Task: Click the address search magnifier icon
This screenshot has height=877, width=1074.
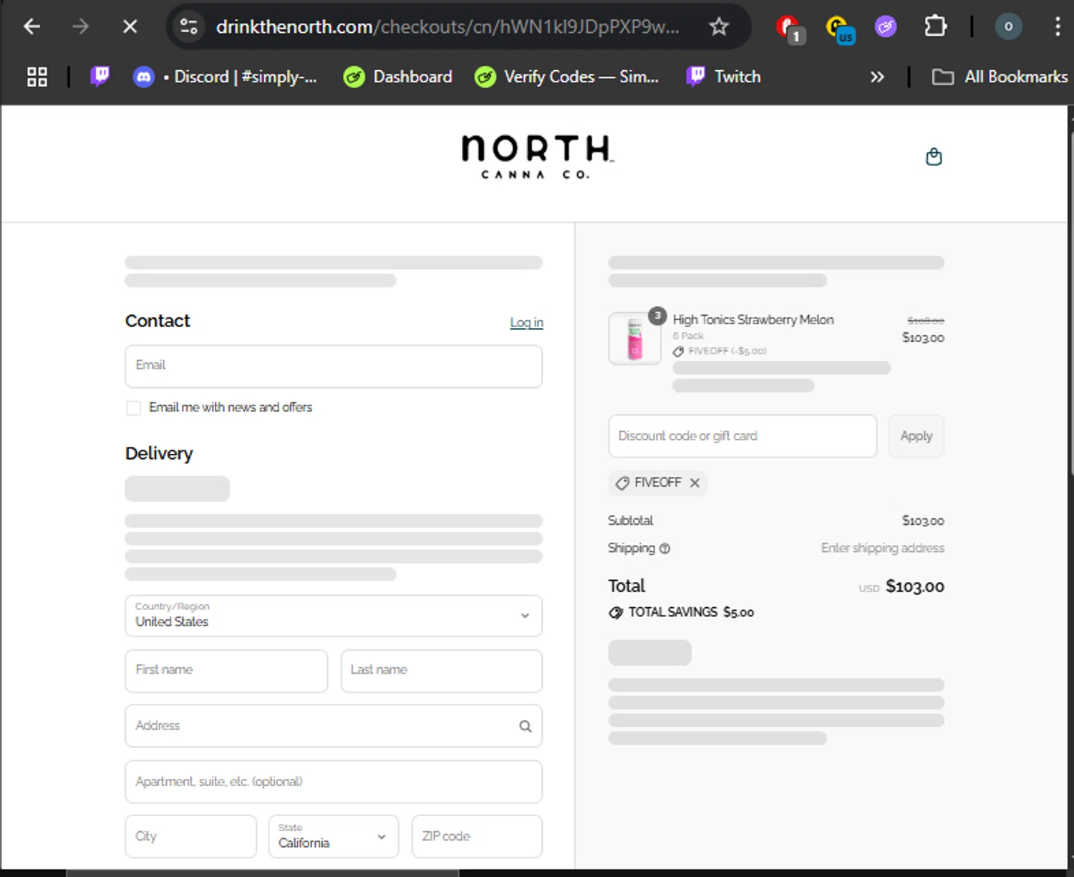Action: [525, 726]
